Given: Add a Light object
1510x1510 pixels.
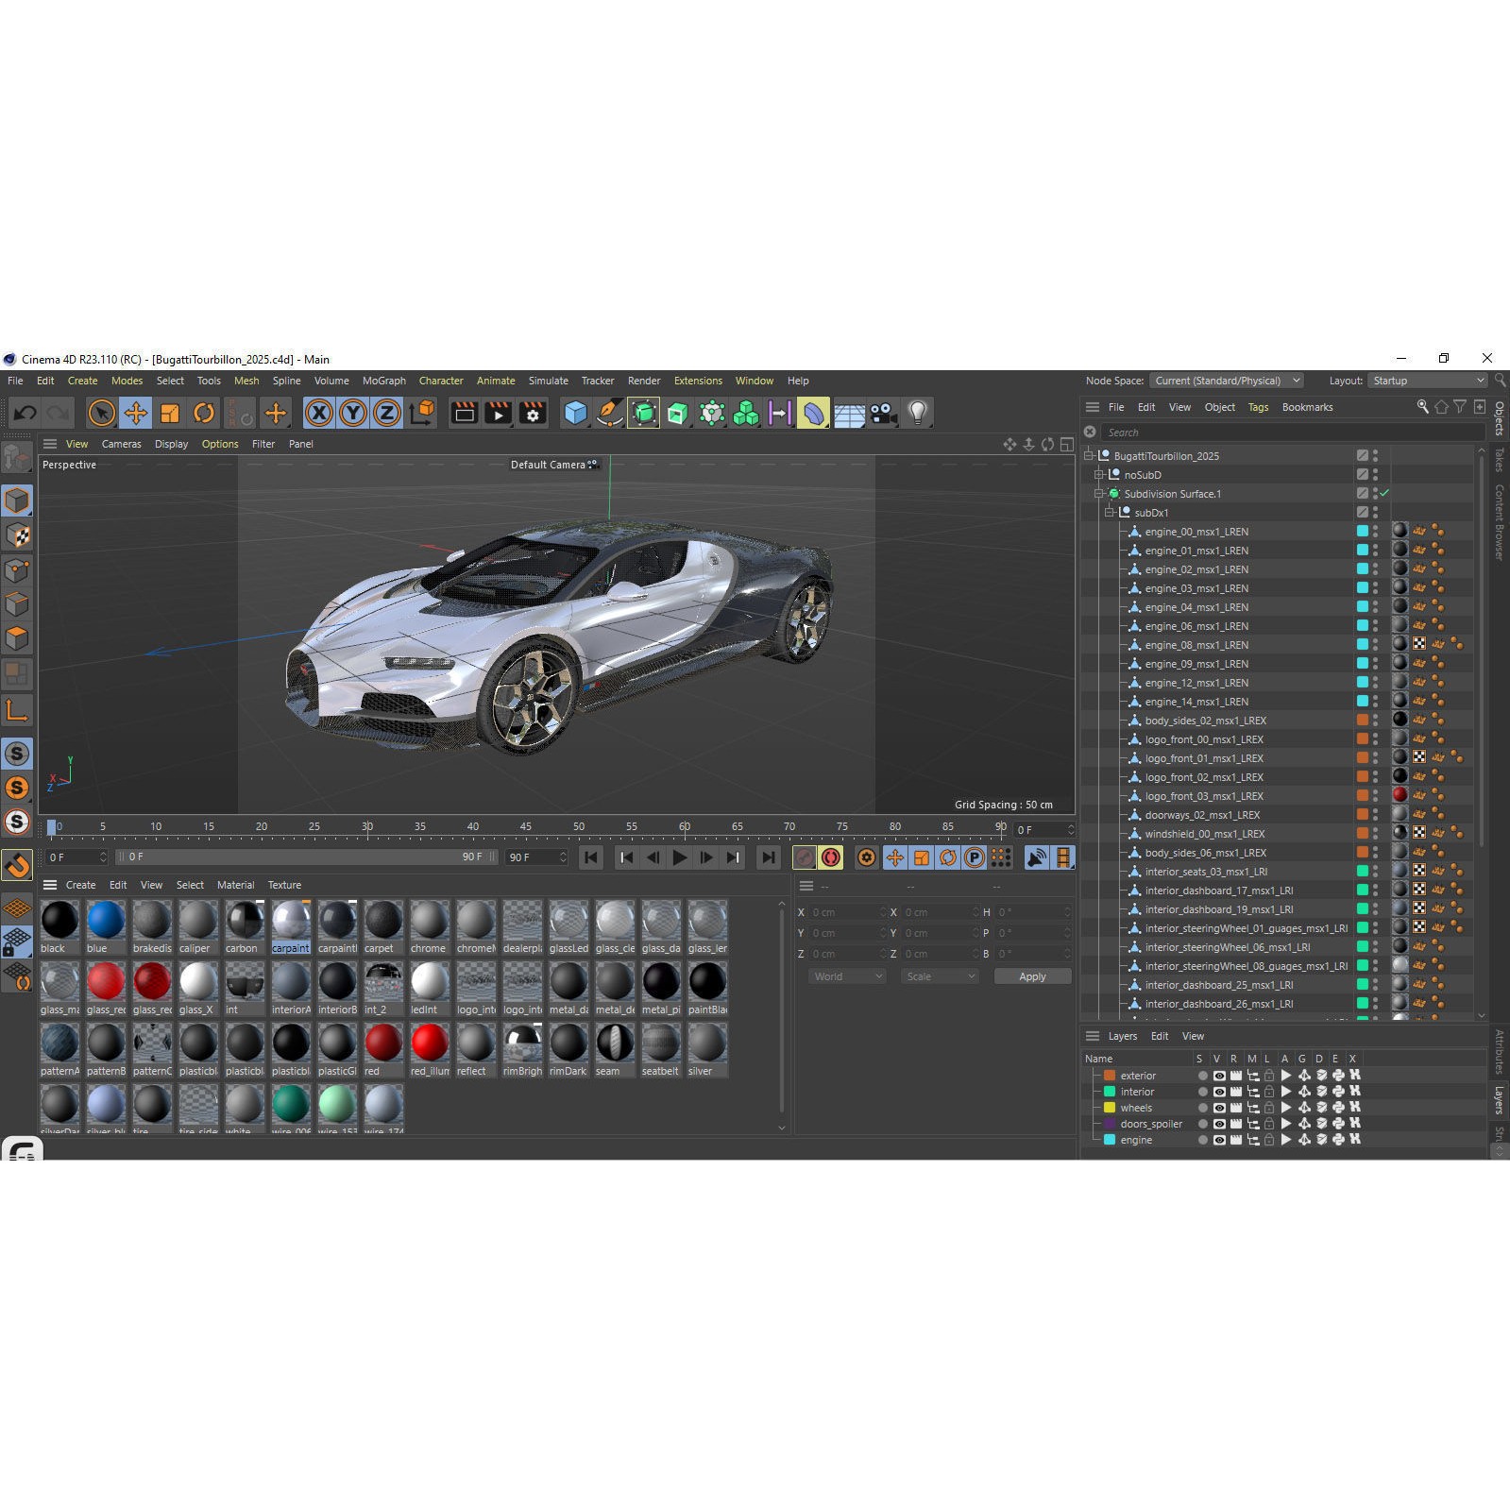Looking at the screenshot, I should [x=917, y=413].
